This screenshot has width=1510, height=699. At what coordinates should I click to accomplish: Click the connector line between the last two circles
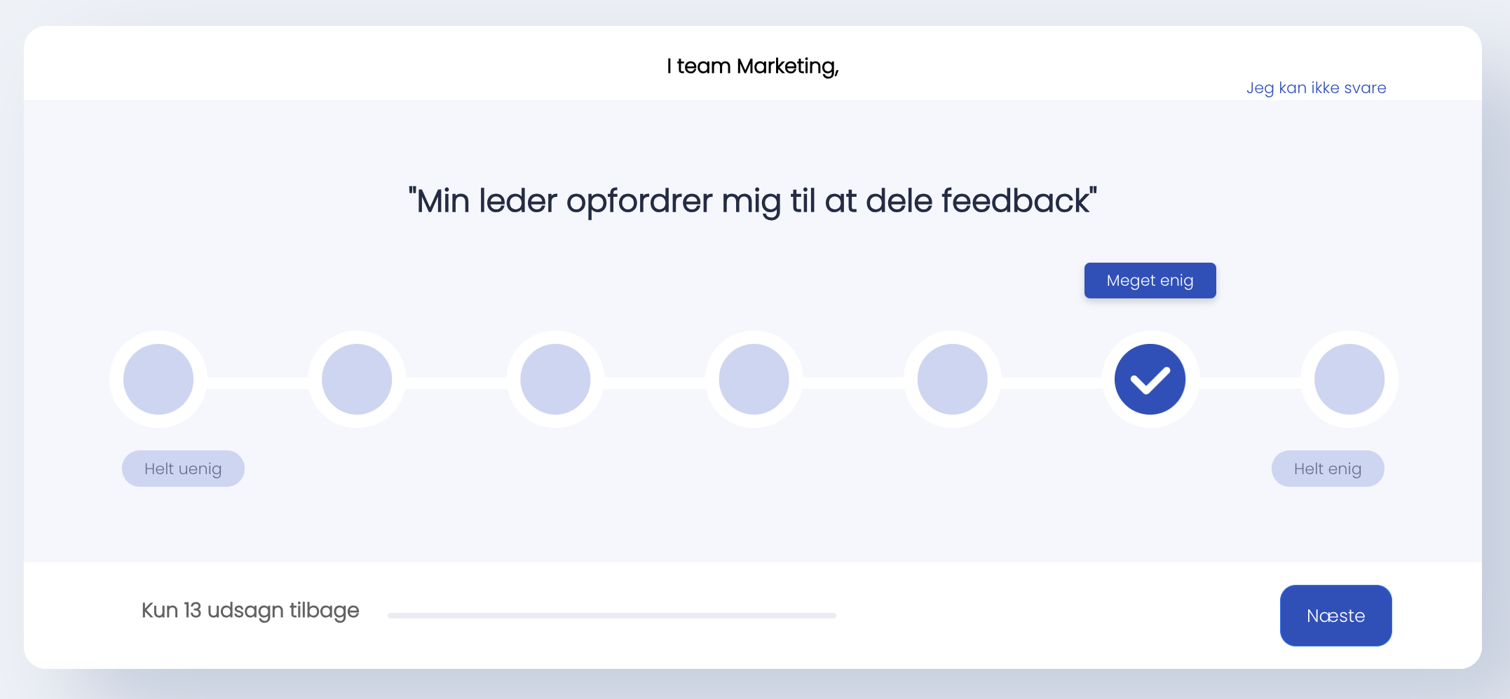(x=1250, y=382)
